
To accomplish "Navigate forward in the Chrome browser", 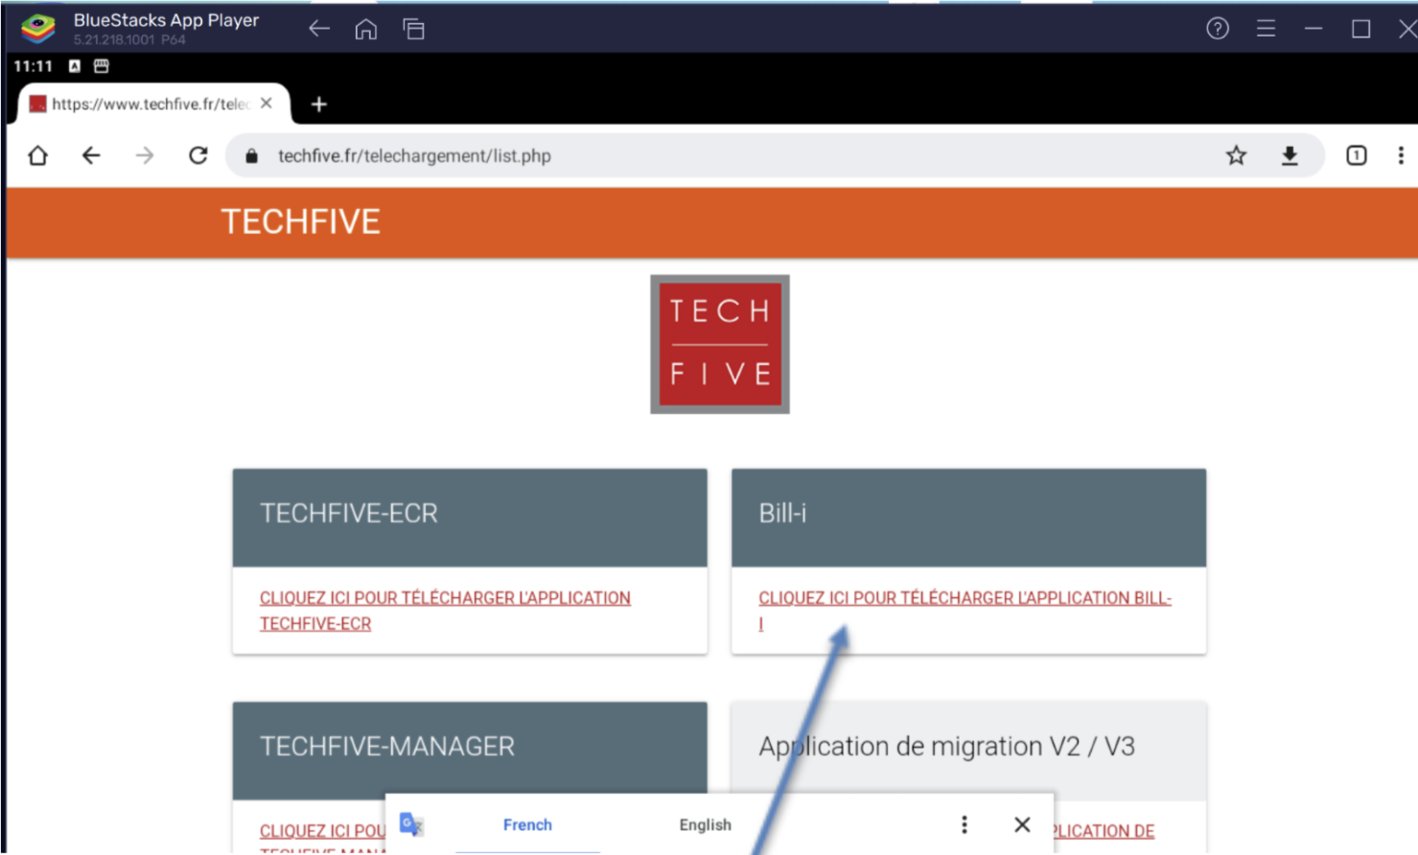I will (145, 155).
